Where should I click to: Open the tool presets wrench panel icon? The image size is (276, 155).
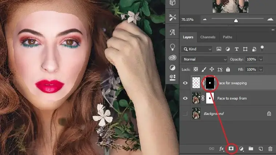[172, 18]
